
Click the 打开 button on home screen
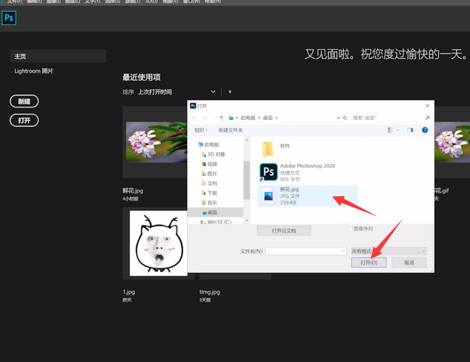click(24, 120)
